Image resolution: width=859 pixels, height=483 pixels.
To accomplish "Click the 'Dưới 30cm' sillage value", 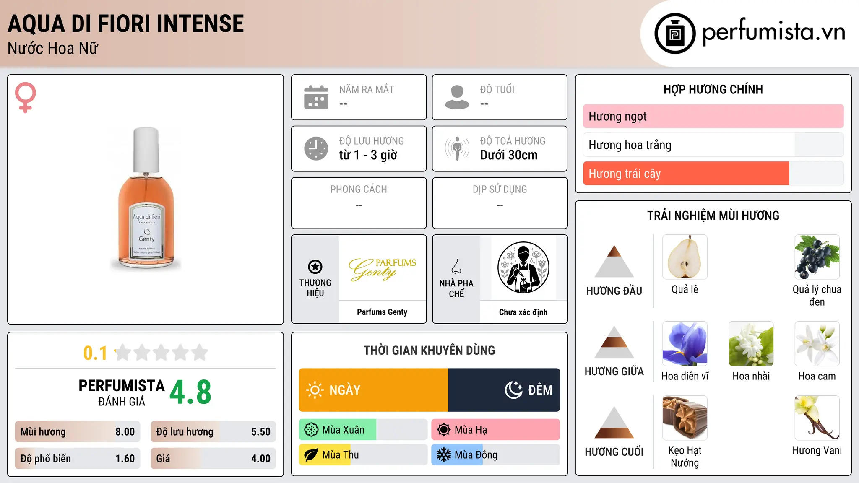I will pyautogui.click(x=509, y=155).
